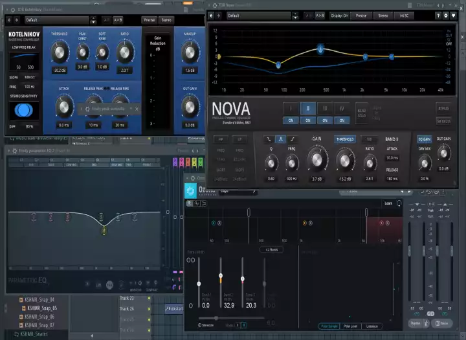Click Ozone Bands button
The height and width of the screenshot is (340, 466).
click(x=272, y=249)
